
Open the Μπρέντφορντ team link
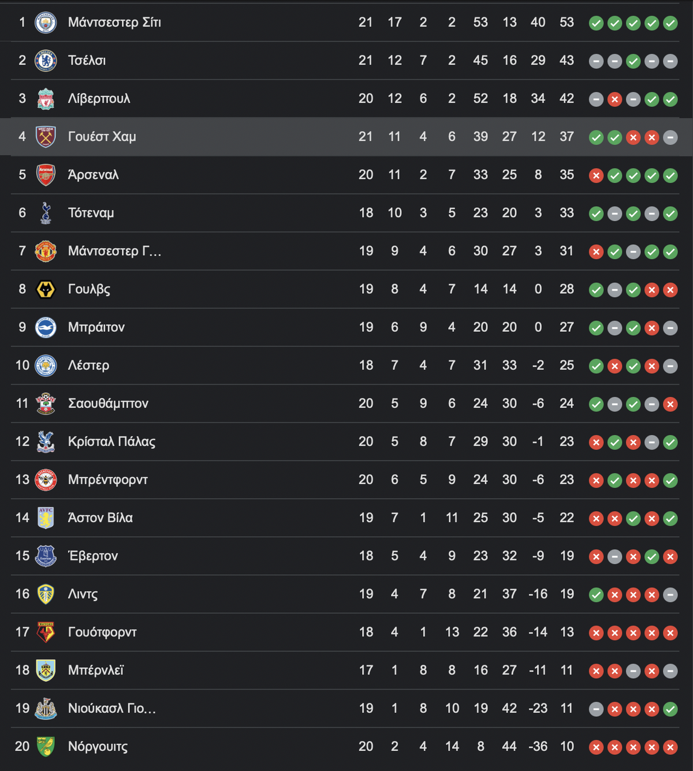coord(107,480)
